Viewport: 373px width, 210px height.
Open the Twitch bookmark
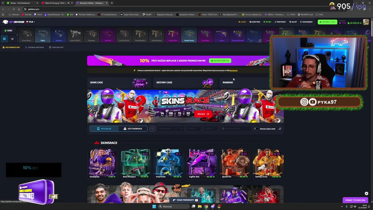[38, 15]
